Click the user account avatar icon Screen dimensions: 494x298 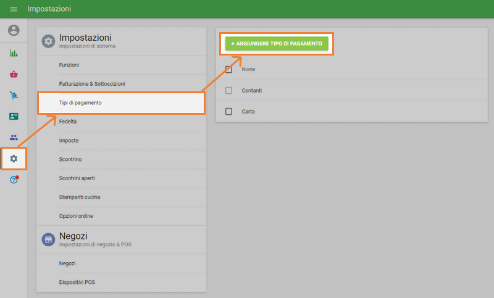coord(14,30)
